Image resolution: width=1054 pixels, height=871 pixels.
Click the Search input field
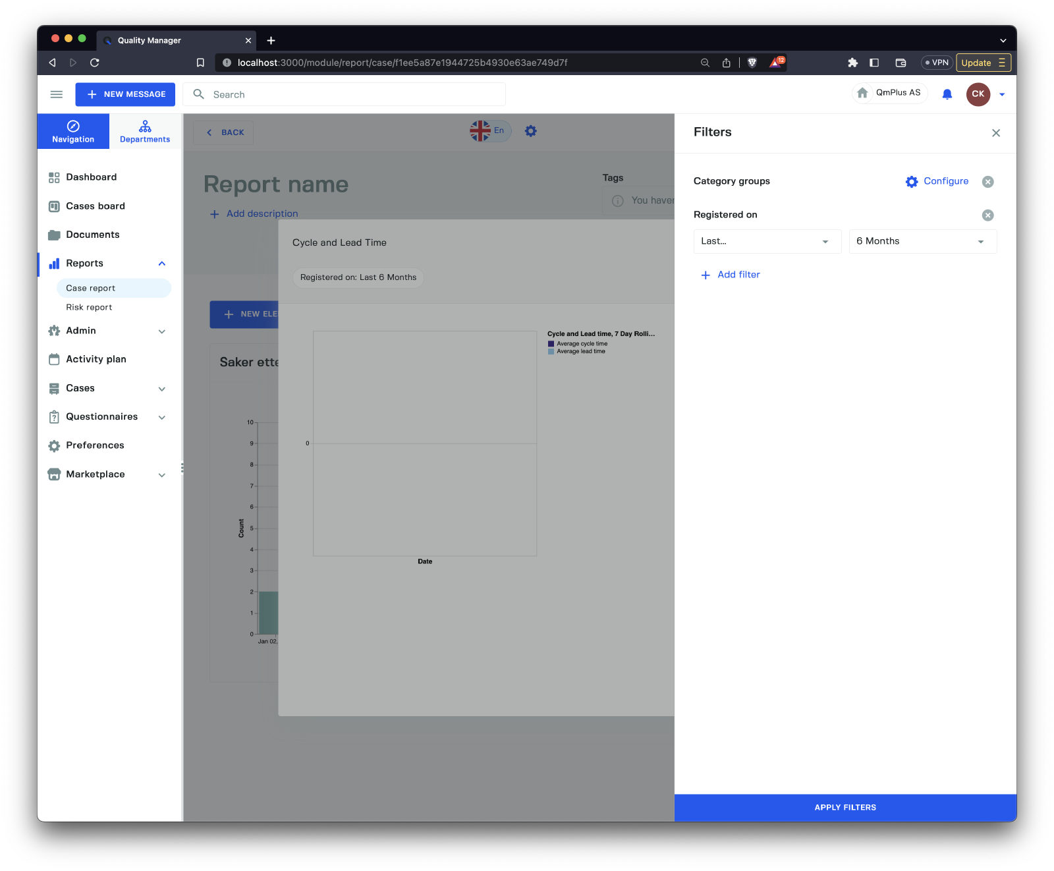(x=356, y=94)
